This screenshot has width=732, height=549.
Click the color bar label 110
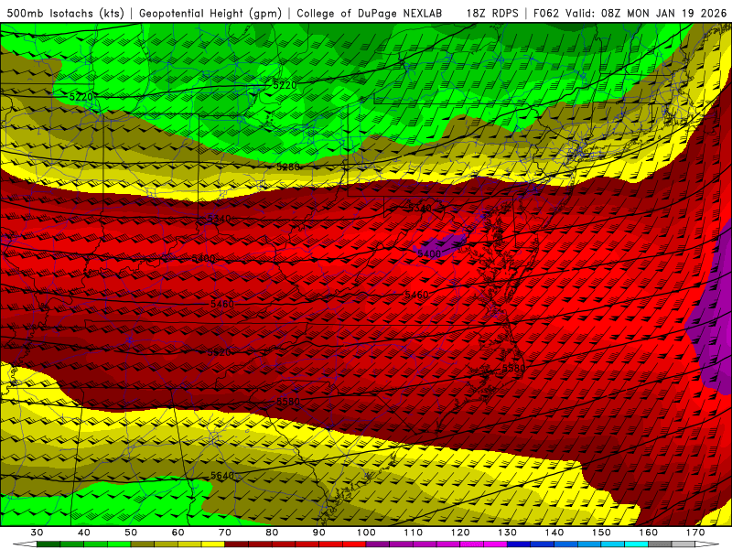(x=414, y=533)
